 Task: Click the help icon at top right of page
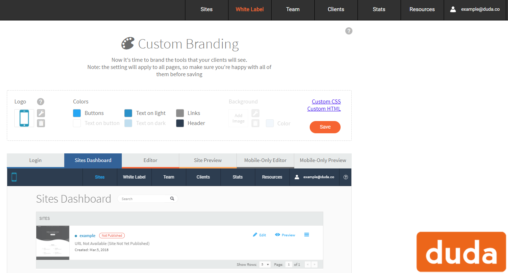[348, 31]
